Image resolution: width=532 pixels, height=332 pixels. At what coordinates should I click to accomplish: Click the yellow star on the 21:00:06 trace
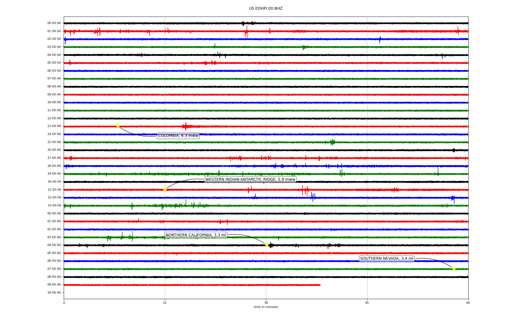coord(165,190)
